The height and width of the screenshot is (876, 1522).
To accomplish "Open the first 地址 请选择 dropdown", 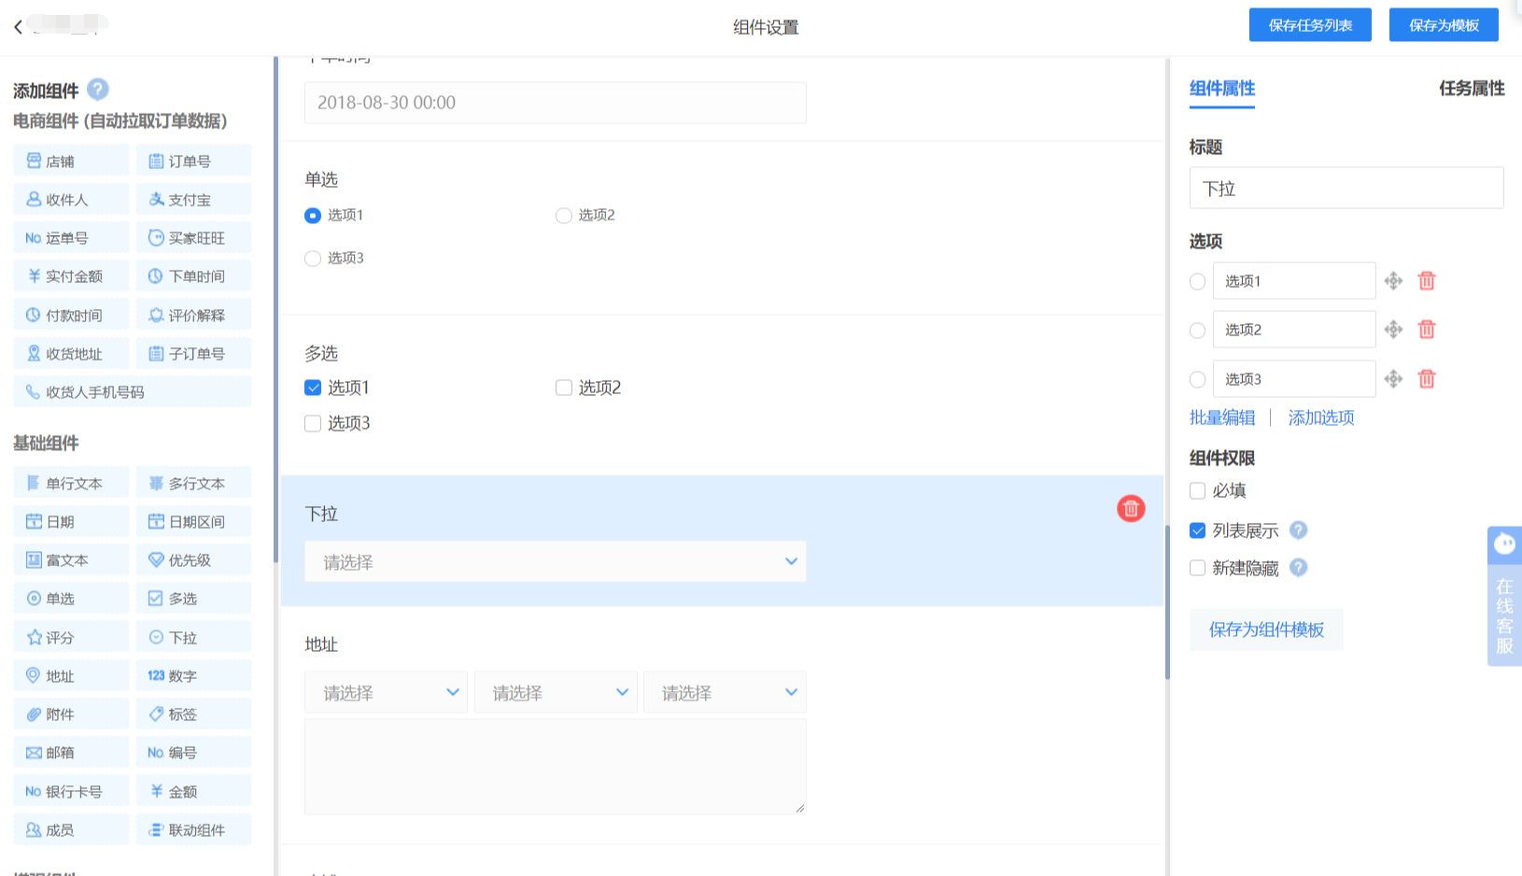I will [387, 693].
